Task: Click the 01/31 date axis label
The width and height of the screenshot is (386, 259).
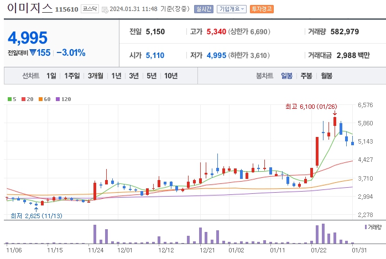Action: (359, 250)
